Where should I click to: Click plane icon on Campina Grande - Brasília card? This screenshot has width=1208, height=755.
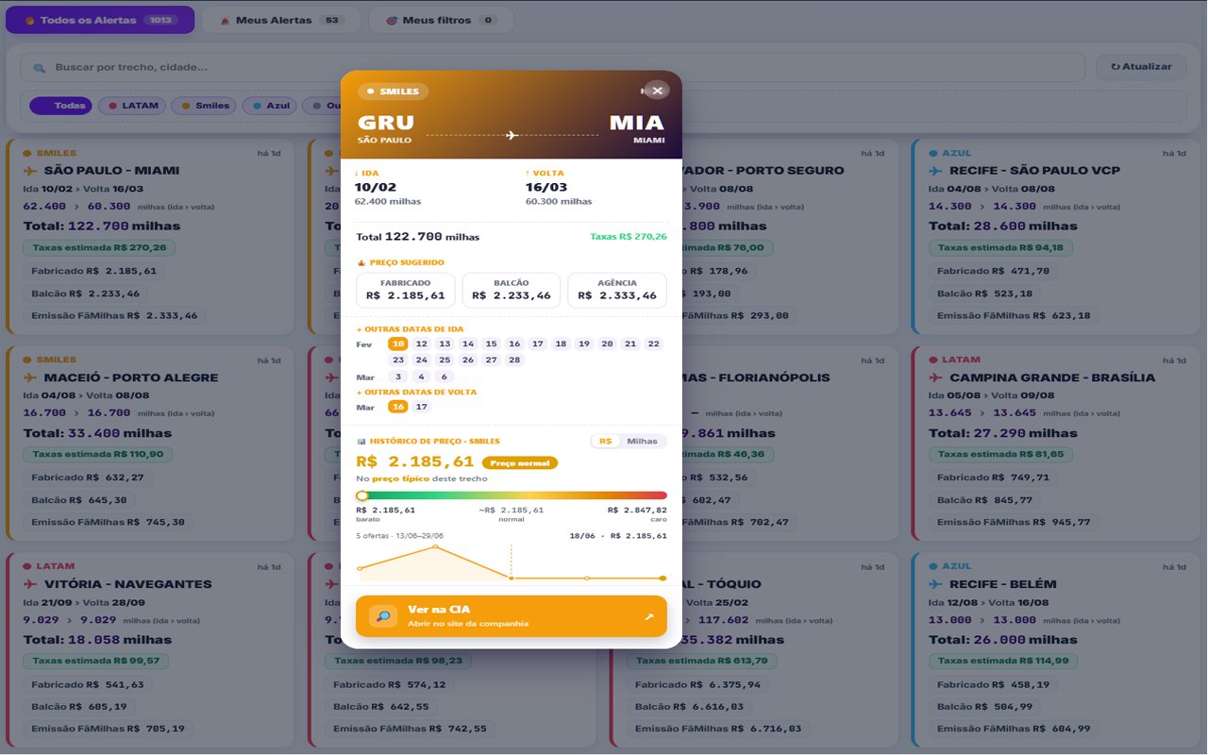[935, 377]
